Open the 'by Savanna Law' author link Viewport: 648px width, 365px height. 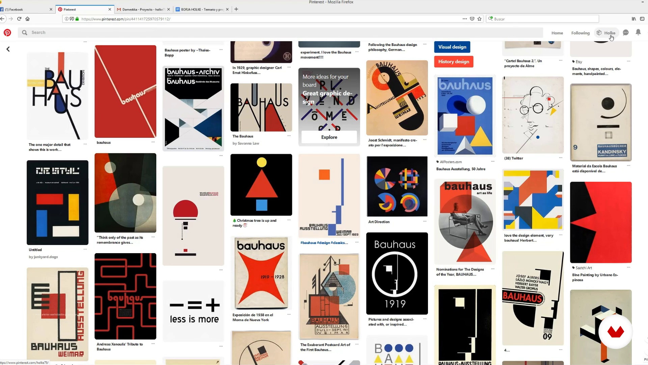point(246,143)
